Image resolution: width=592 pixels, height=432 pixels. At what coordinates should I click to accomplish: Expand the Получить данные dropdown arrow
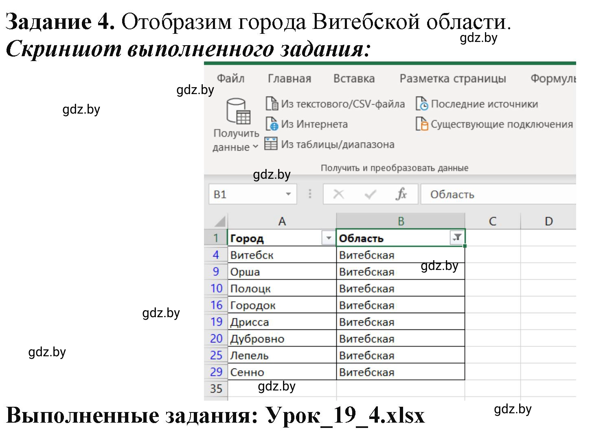tap(255, 147)
